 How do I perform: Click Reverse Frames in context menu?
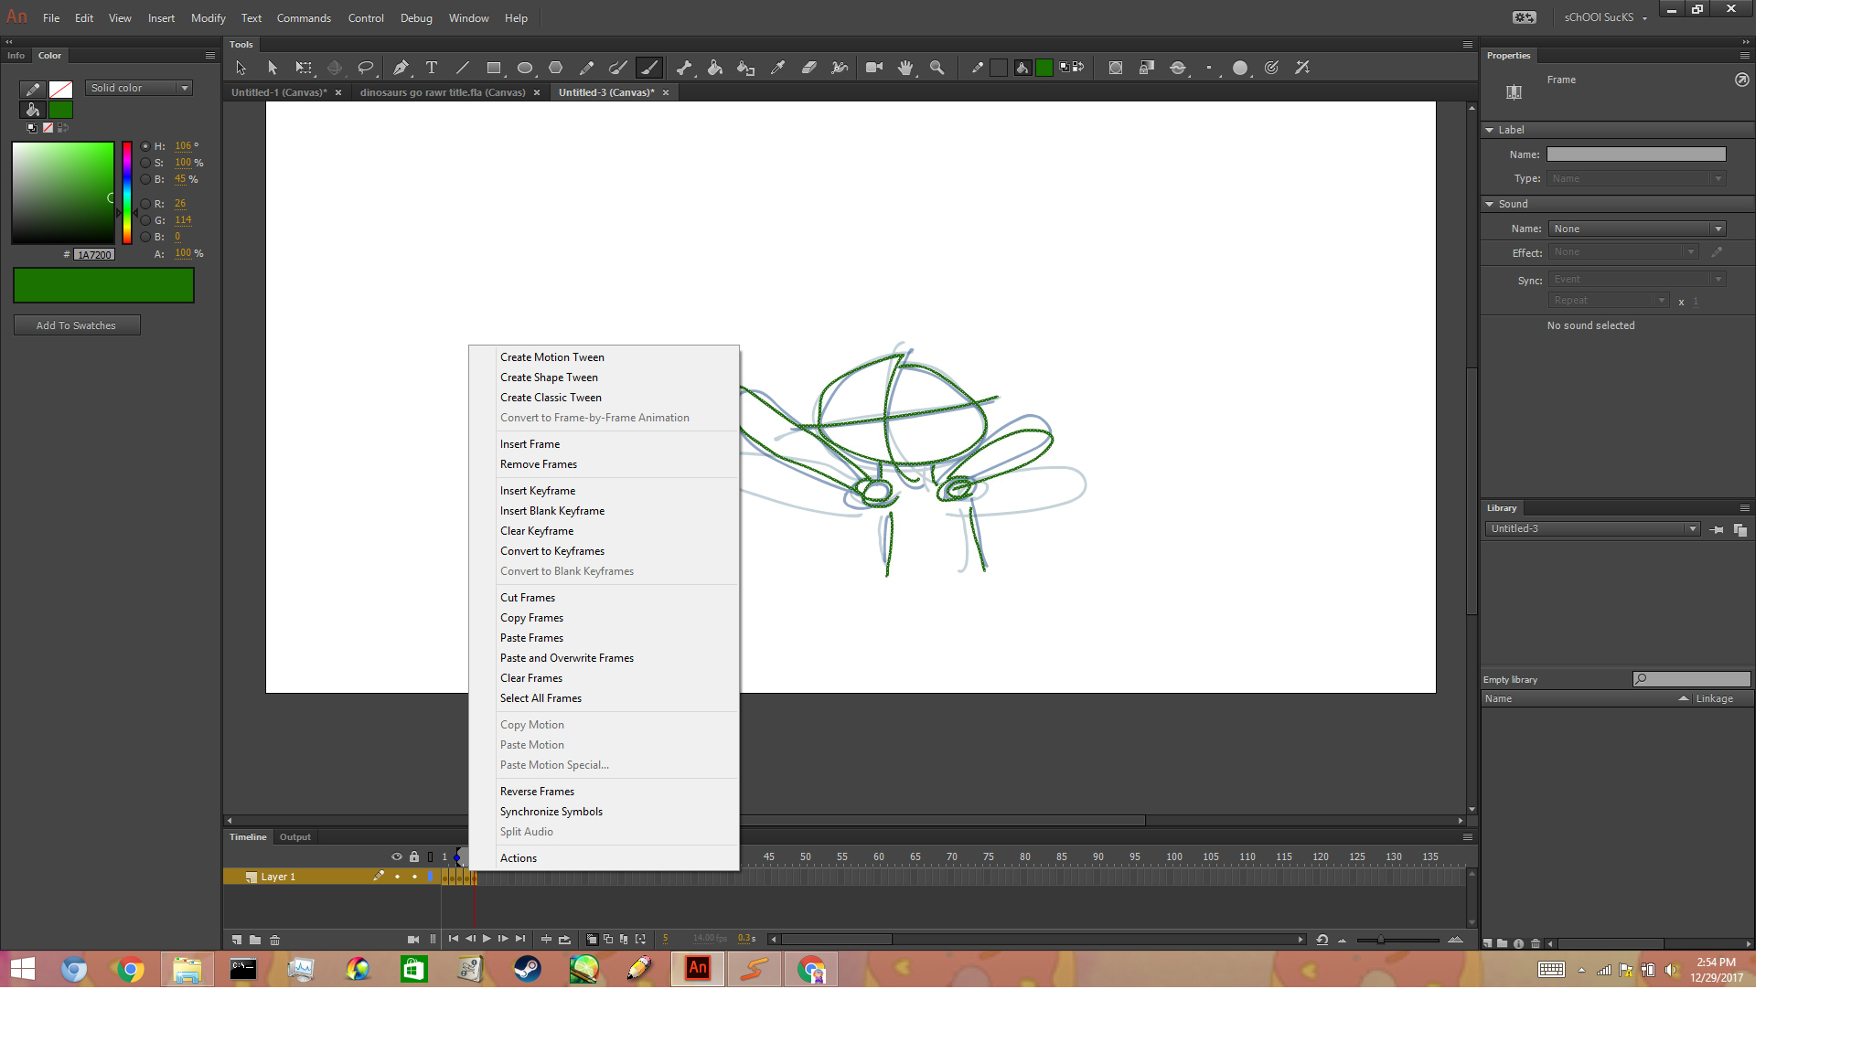pyautogui.click(x=537, y=791)
